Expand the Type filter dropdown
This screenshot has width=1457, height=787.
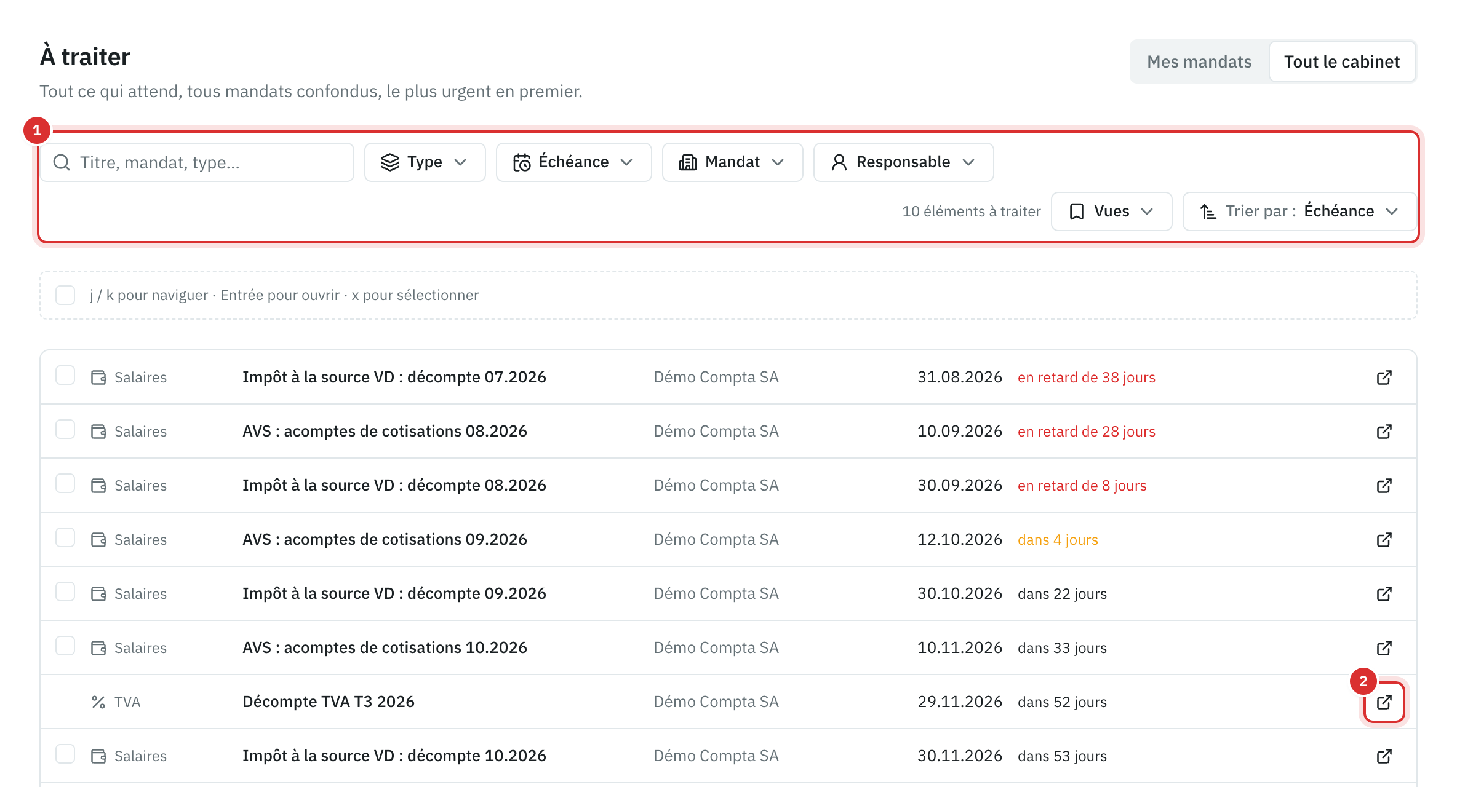coord(425,162)
